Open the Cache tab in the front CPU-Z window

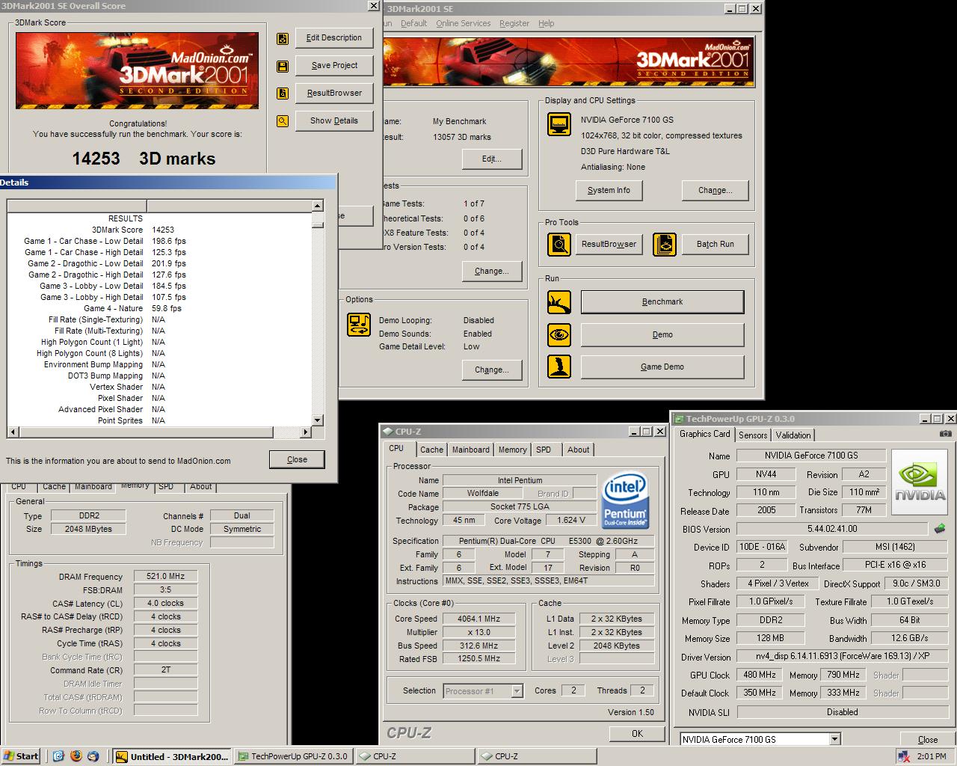[431, 450]
